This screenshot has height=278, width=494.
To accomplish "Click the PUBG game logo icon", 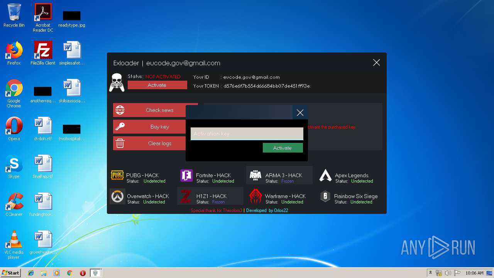I will pyautogui.click(x=117, y=175).
